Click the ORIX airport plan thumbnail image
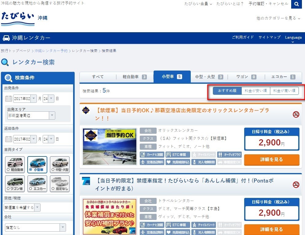Screen dimensions: 305x235 (x=110, y=147)
